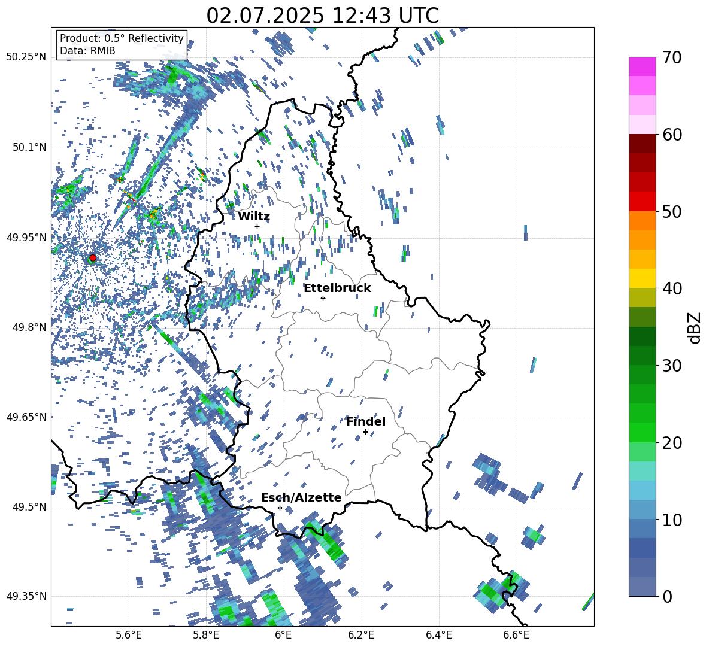
Task: Click the 49.5°N latitude label
Action: pos(29,507)
